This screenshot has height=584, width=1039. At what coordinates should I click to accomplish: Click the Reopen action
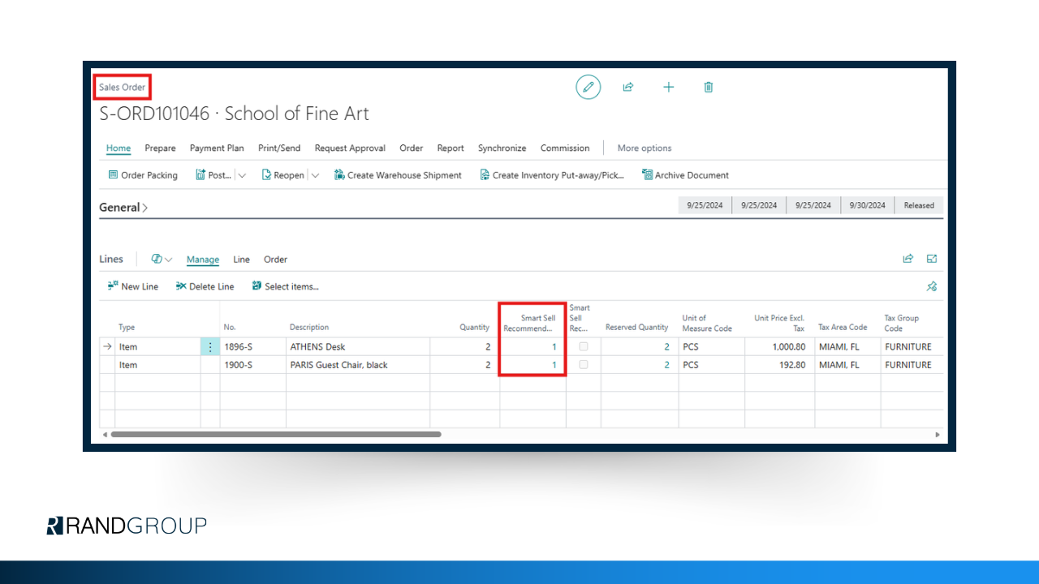283,175
